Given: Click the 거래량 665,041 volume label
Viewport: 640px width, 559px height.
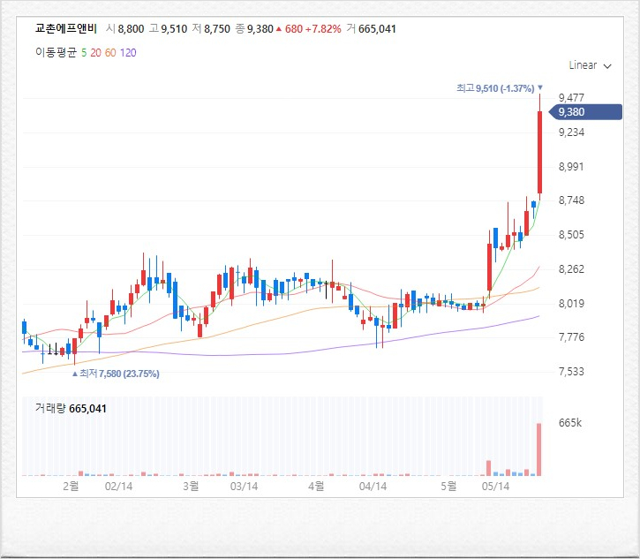Looking at the screenshot, I should pos(71,408).
